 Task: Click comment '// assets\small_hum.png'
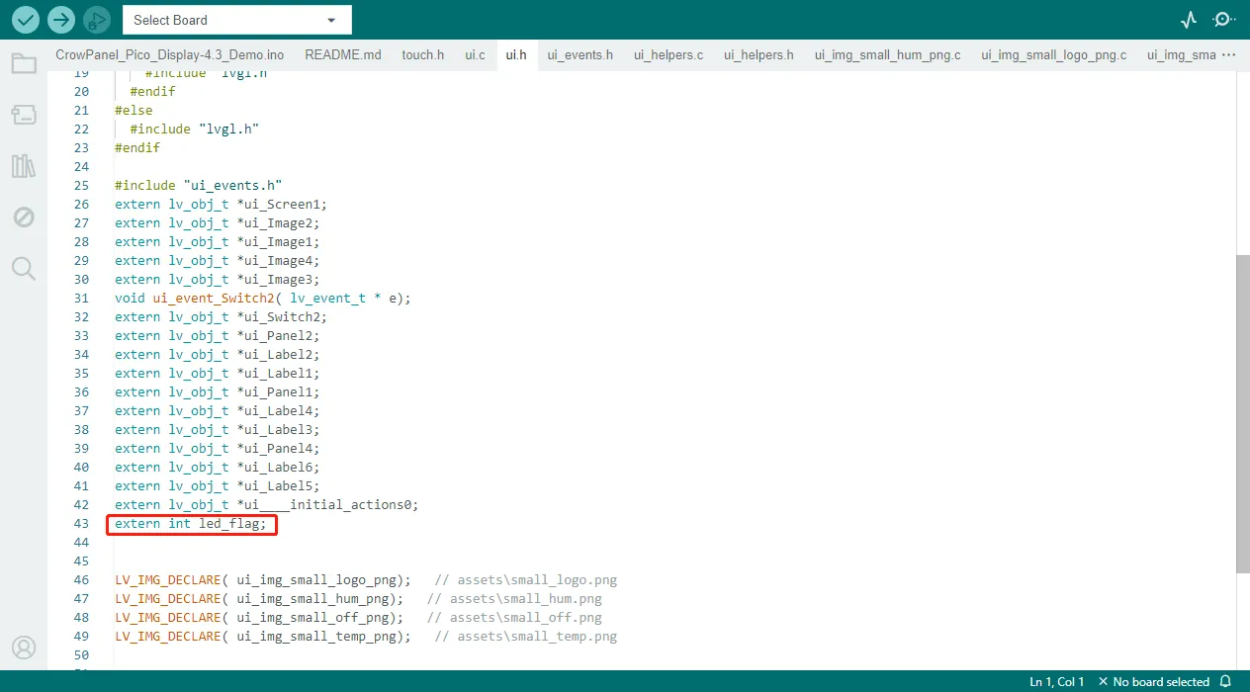coord(514,599)
